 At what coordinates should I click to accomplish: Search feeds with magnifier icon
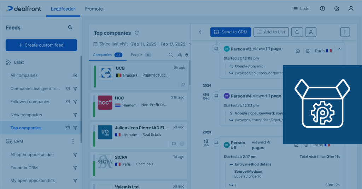70,28
